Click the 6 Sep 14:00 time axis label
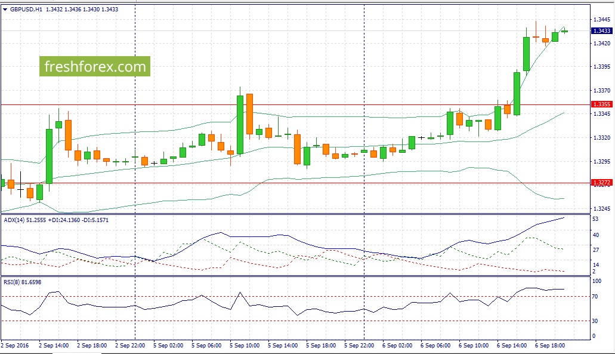The width and height of the screenshot is (615, 354). coord(512,346)
